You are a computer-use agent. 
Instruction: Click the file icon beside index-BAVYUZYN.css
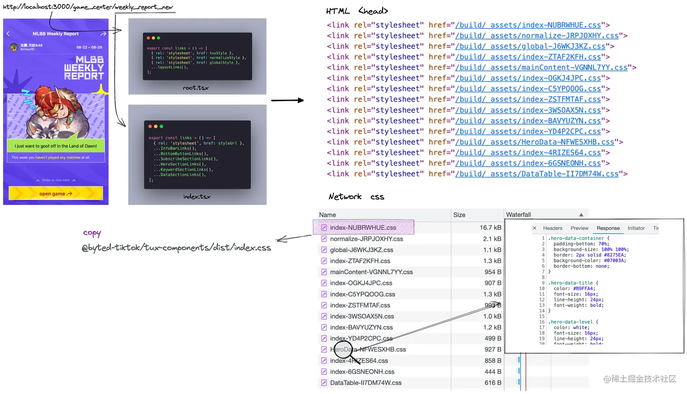(324, 327)
